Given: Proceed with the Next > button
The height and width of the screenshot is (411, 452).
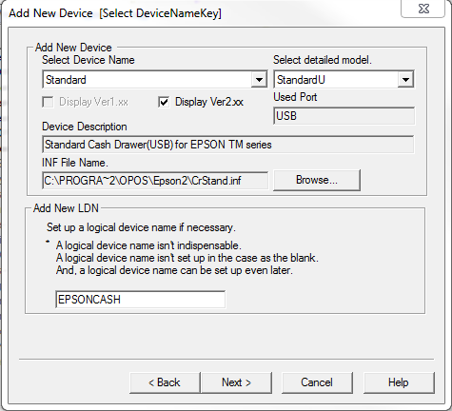Looking at the screenshot, I should tap(236, 382).
